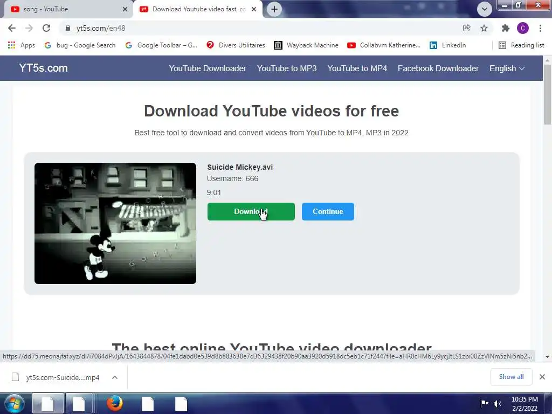Click the Username: 666 text
552x414 pixels.
coord(232,178)
